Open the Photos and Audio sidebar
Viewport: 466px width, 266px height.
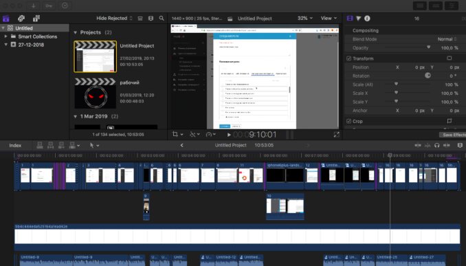click(x=21, y=19)
